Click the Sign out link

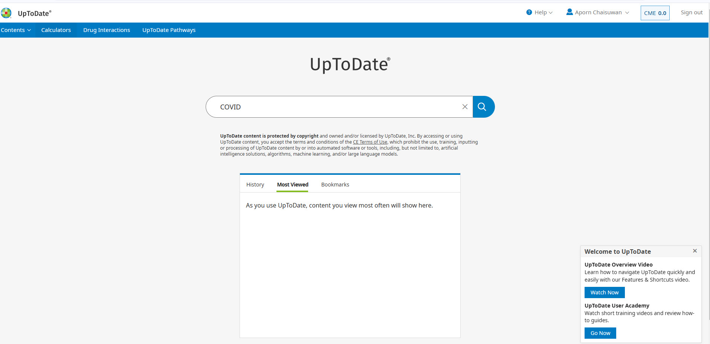click(x=692, y=12)
